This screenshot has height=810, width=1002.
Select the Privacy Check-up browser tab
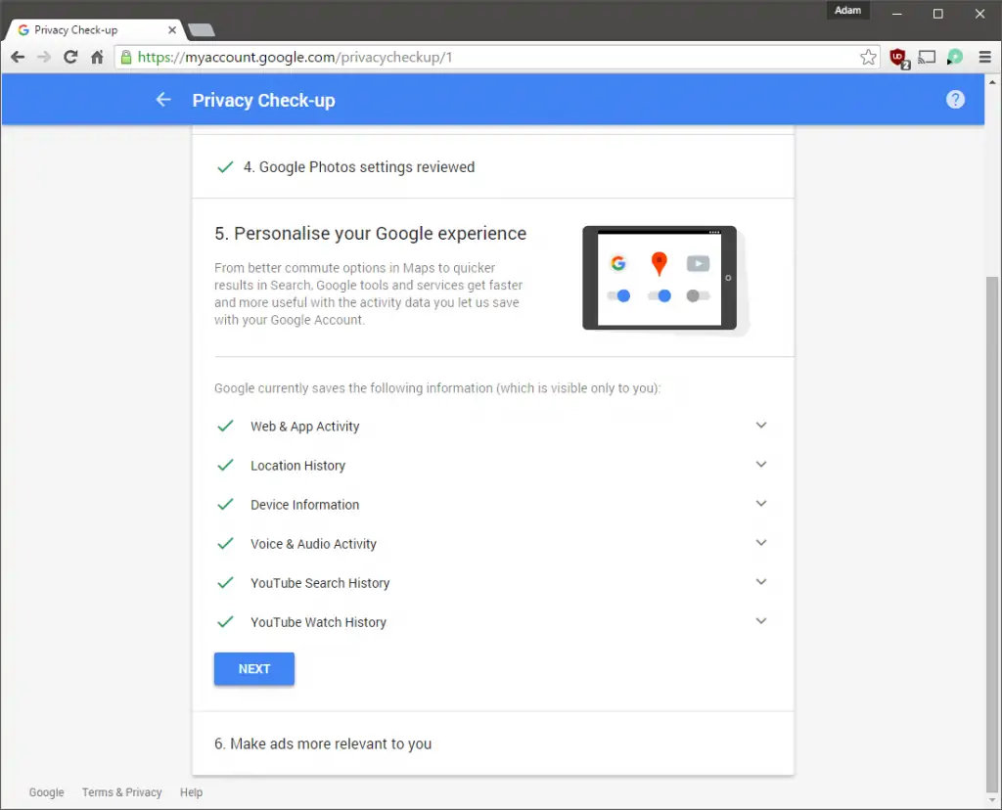pyautogui.click(x=96, y=30)
